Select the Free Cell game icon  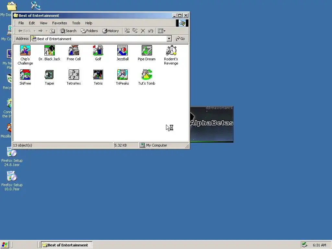pyautogui.click(x=74, y=50)
